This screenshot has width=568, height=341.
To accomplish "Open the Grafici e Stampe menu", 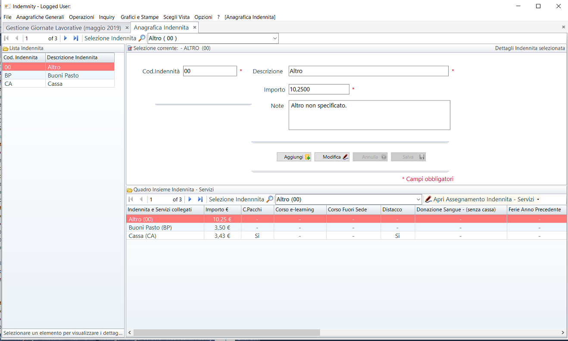I will pyautogui.click(x=140, y=17).
